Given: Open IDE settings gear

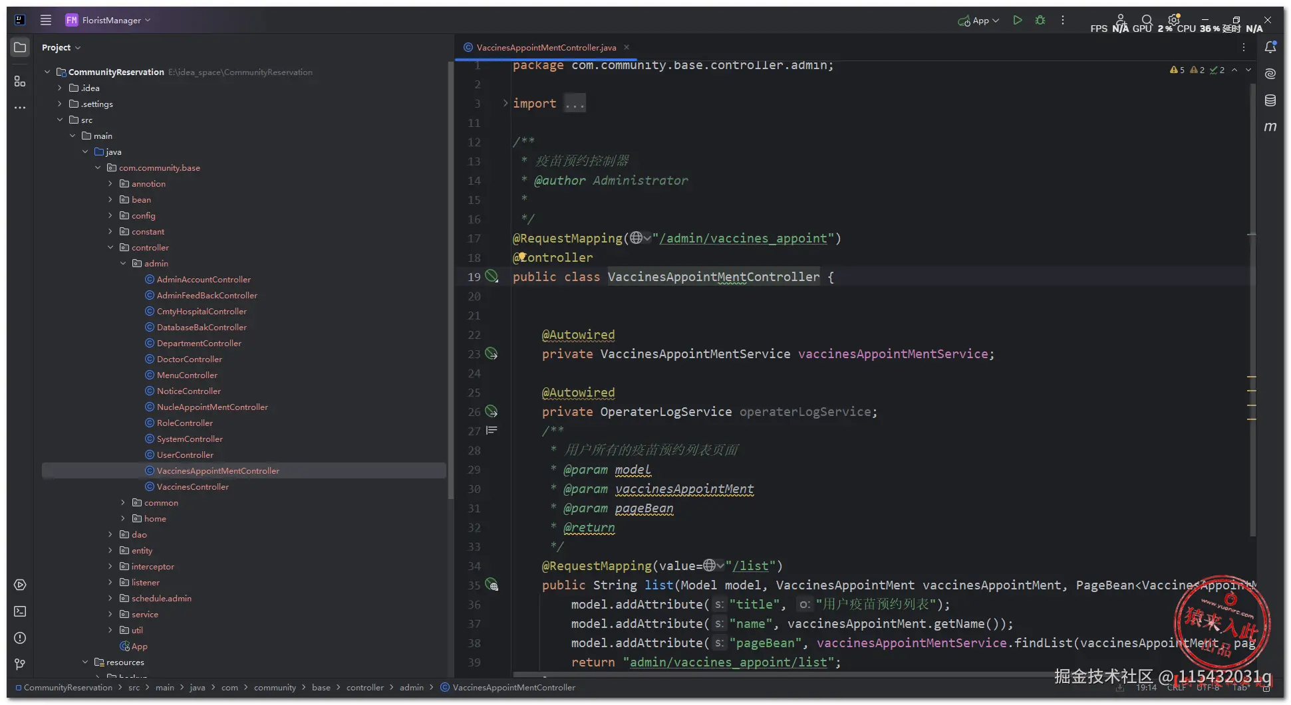Looking at the screenshot, I should pyautogui.click(x=1174, y=19).
